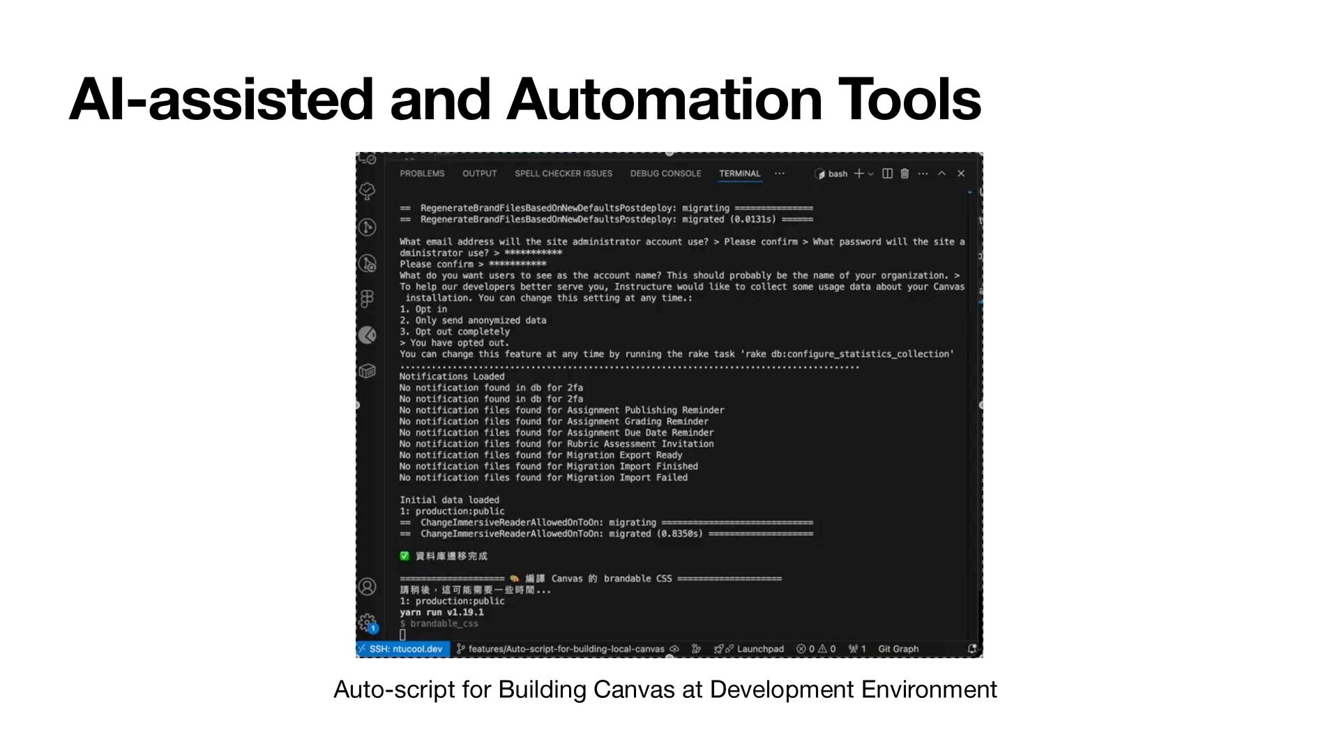
Task: Open the new terminal launch profile dropdown
Action: pos(870,174)
